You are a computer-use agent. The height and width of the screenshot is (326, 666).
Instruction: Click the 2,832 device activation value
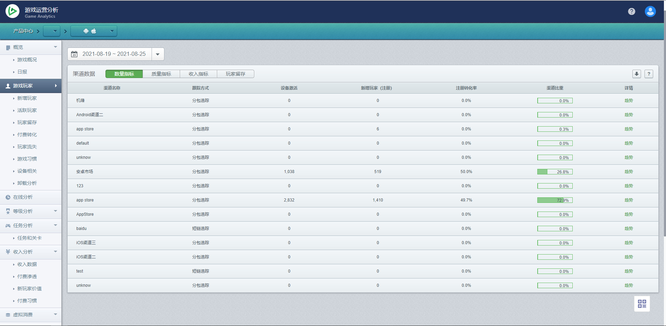pyautogui.click(x=289, y=200)
